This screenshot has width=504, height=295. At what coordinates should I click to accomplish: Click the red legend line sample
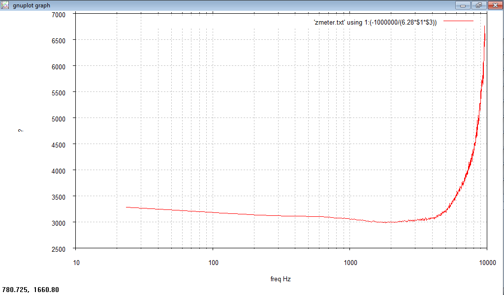458,22
